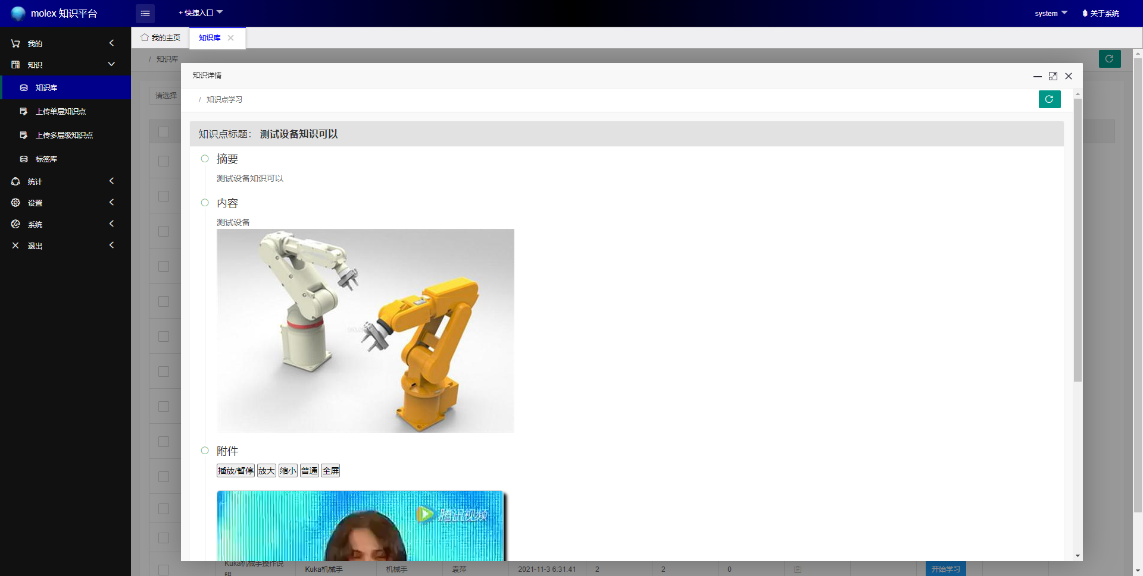Click the 全屏 button
Viewport: 1143px width, 576px height.
(x=331, y=471)
